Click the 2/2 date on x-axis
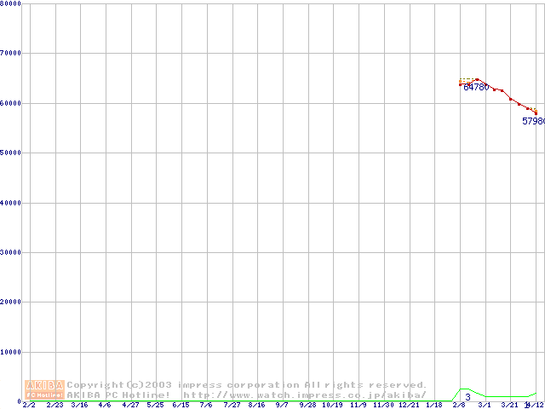 pos(28,405)
